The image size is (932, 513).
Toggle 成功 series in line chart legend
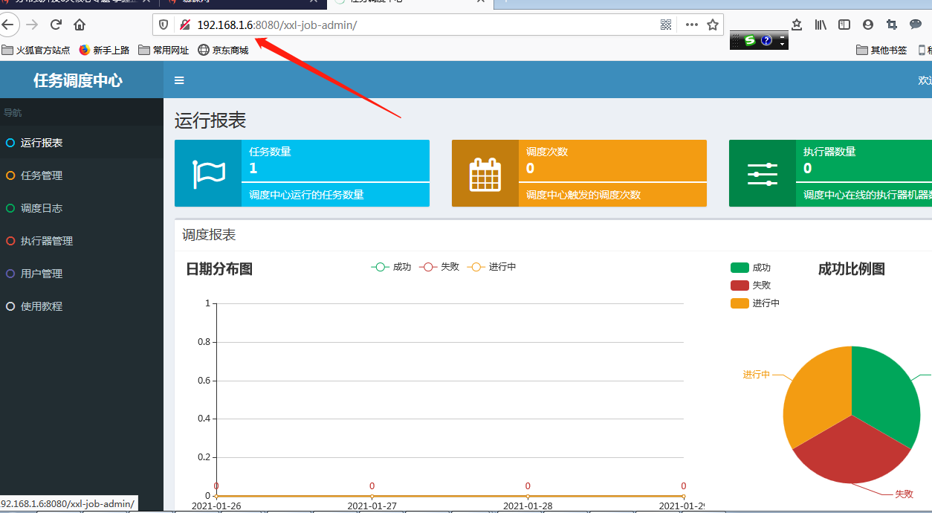tap(391, 267)
